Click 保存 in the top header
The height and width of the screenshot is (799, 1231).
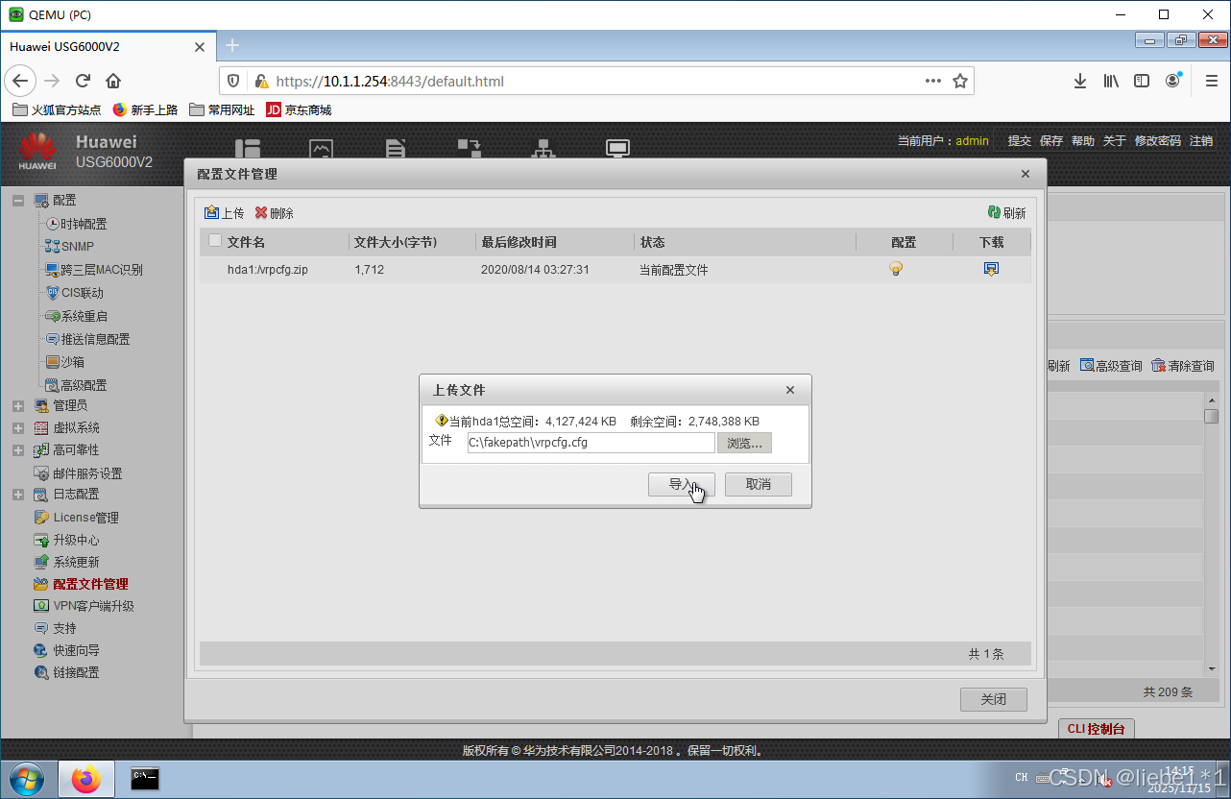(1051, 141)
